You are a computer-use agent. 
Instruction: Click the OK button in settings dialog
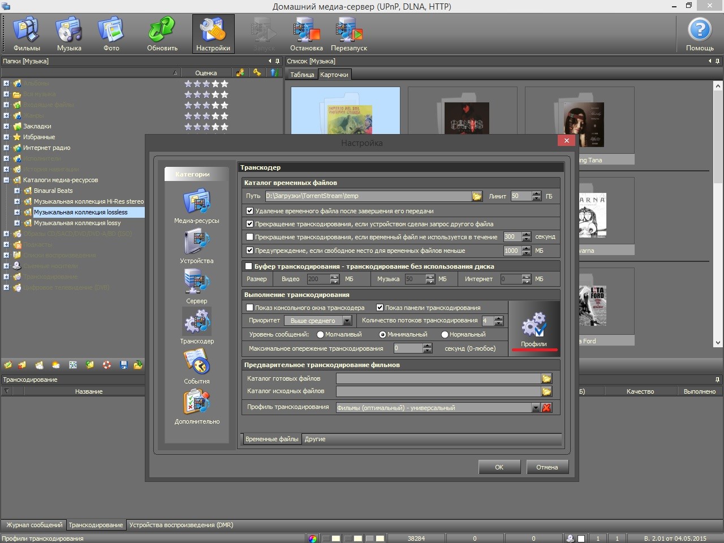pos(499,467)
